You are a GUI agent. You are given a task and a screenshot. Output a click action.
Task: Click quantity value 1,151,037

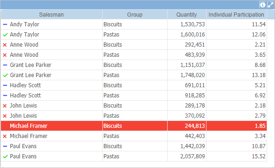tap(193, 65)
